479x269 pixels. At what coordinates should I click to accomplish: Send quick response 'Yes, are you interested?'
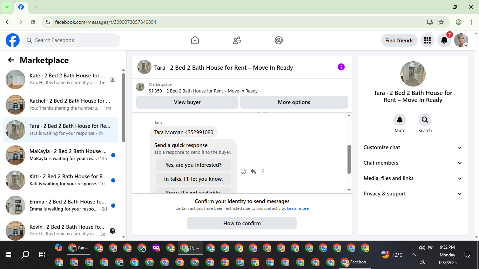194,165
